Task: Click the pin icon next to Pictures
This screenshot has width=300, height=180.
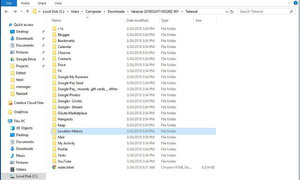Action: pos(43,52)
